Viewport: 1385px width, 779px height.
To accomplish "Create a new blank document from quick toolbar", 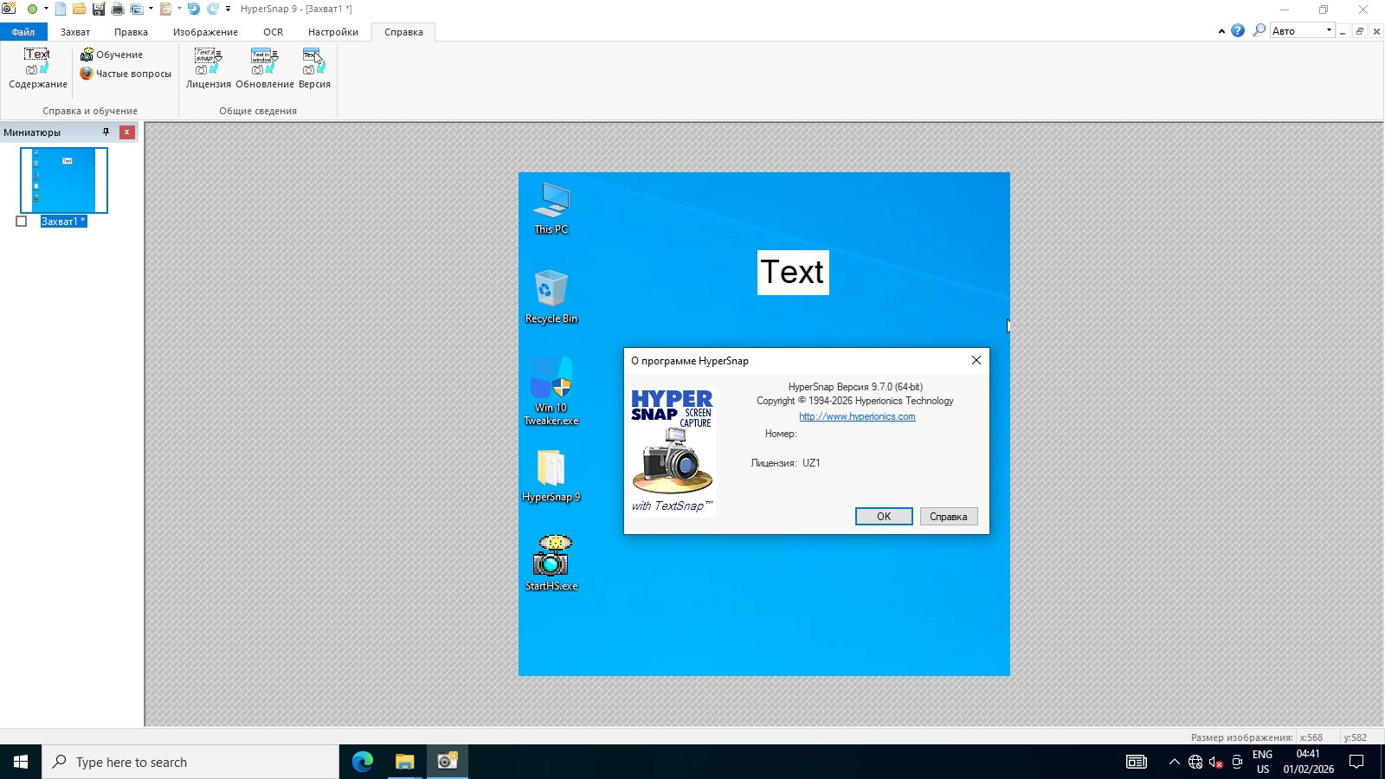I will point(61,9).
